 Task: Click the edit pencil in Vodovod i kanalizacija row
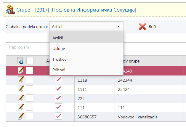(x=21, y=116)
